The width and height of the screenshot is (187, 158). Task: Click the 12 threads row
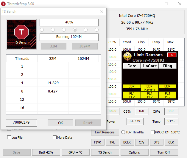click(x=53, y=100)
